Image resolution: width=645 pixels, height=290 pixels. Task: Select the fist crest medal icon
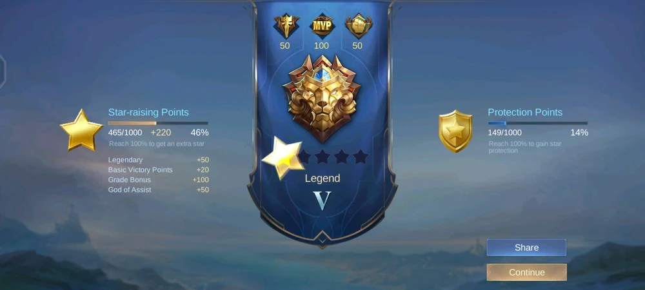coord(358,26)
